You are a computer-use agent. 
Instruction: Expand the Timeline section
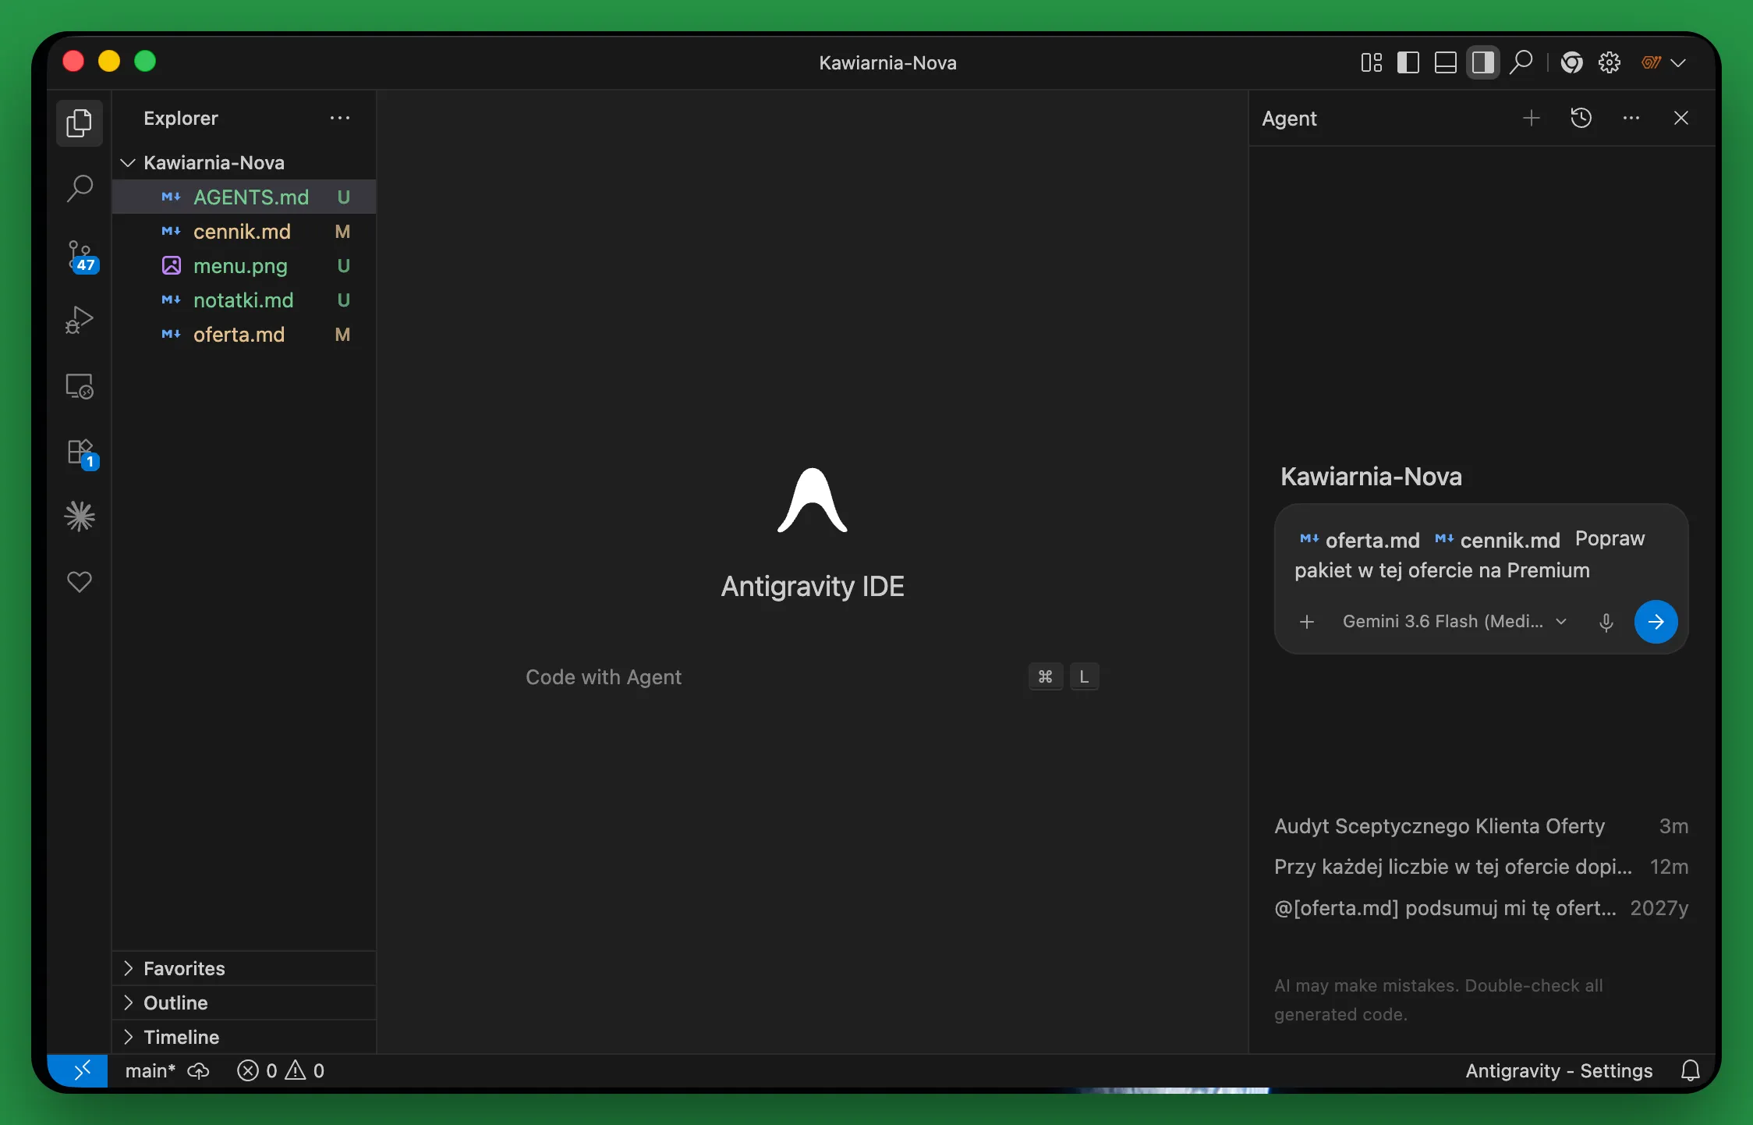pos(245,1037)
